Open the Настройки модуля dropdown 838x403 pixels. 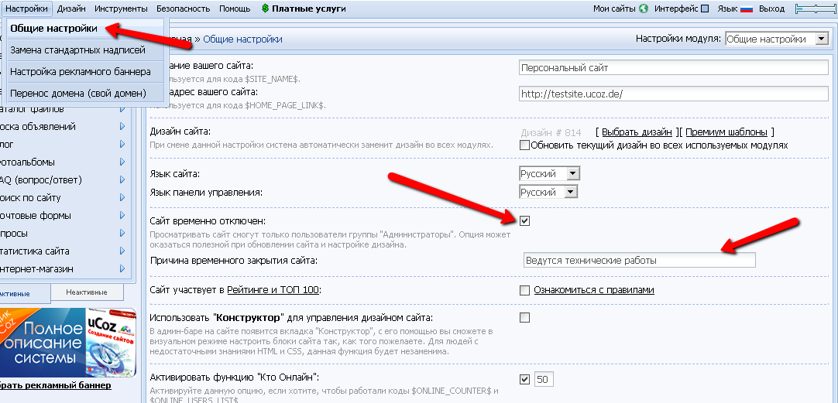click(x=776, y=39)
